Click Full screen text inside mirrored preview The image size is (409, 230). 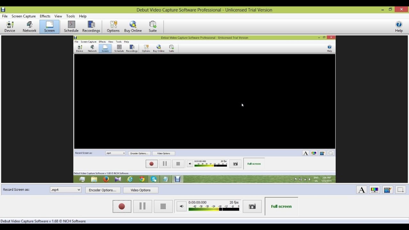click(x=254, y=164)
